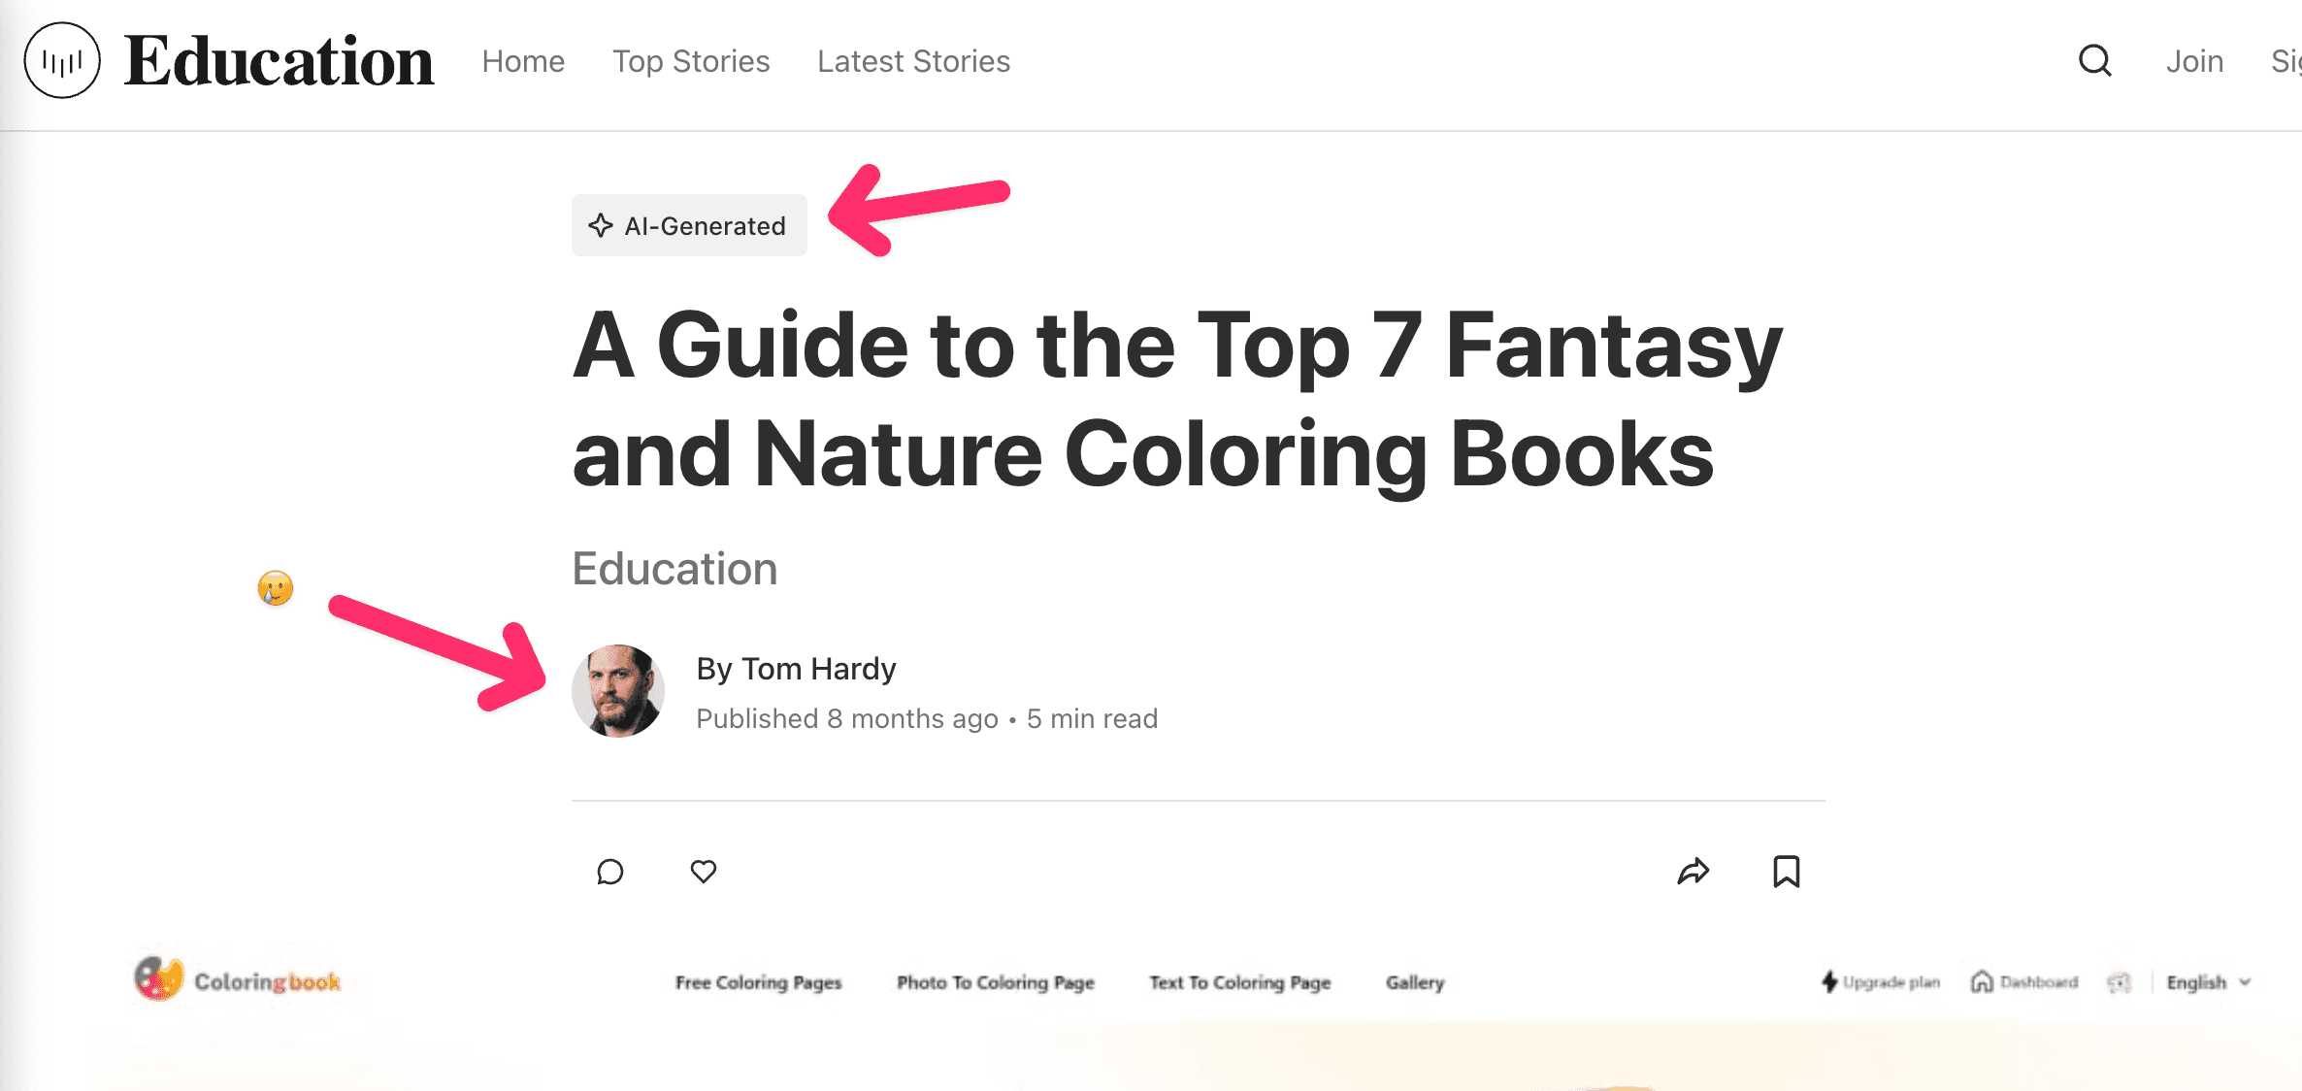Screen dimensions: 2302x1091
Task: Bookmark this story
Action: [x=1787, y=872]
